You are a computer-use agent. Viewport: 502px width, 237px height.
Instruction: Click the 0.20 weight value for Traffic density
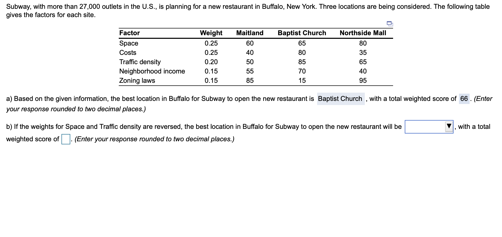tap(211, 62)
